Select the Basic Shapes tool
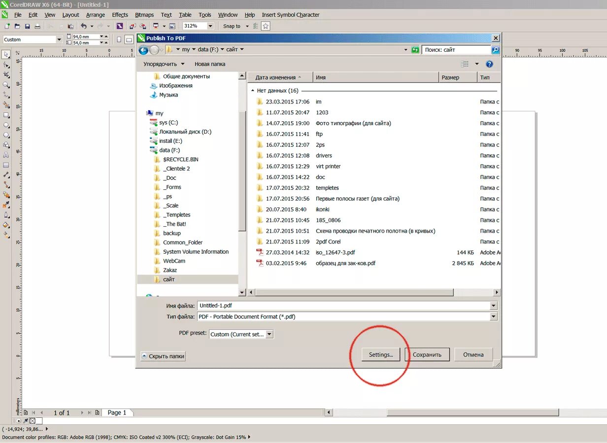 click(x=6, y=145)
